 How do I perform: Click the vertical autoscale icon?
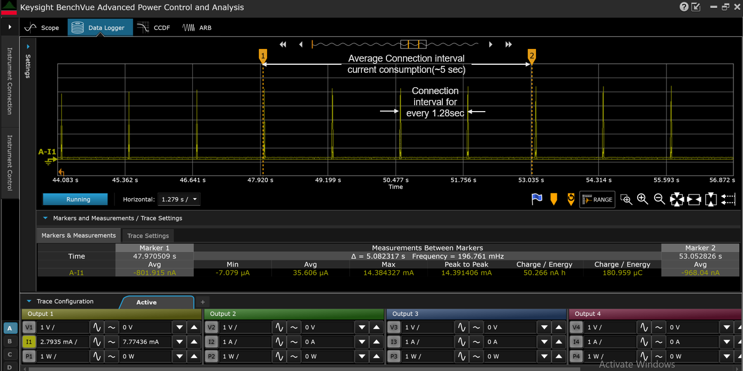point(711,199)
